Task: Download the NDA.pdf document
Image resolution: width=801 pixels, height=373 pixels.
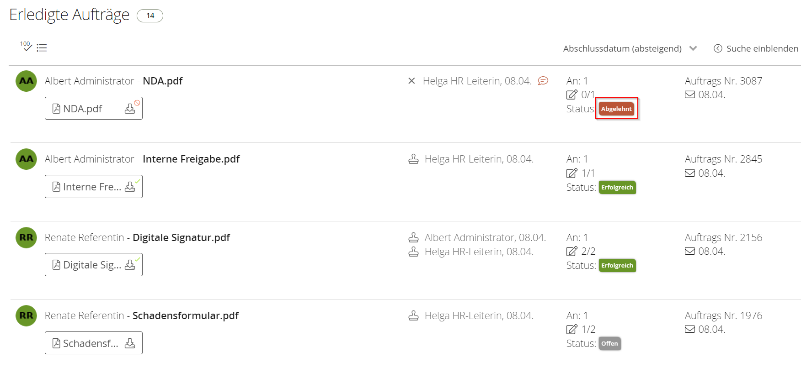Action: point(130,109)
